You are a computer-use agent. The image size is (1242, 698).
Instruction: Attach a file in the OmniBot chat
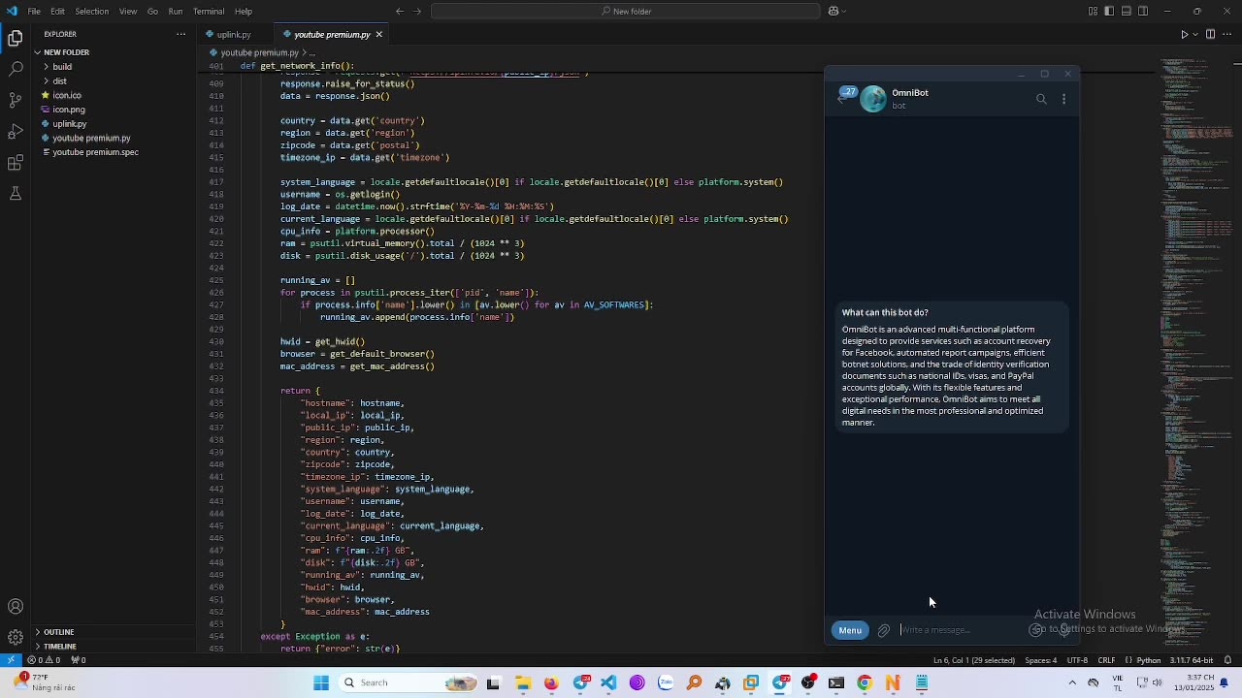click(x=884, y=631)
